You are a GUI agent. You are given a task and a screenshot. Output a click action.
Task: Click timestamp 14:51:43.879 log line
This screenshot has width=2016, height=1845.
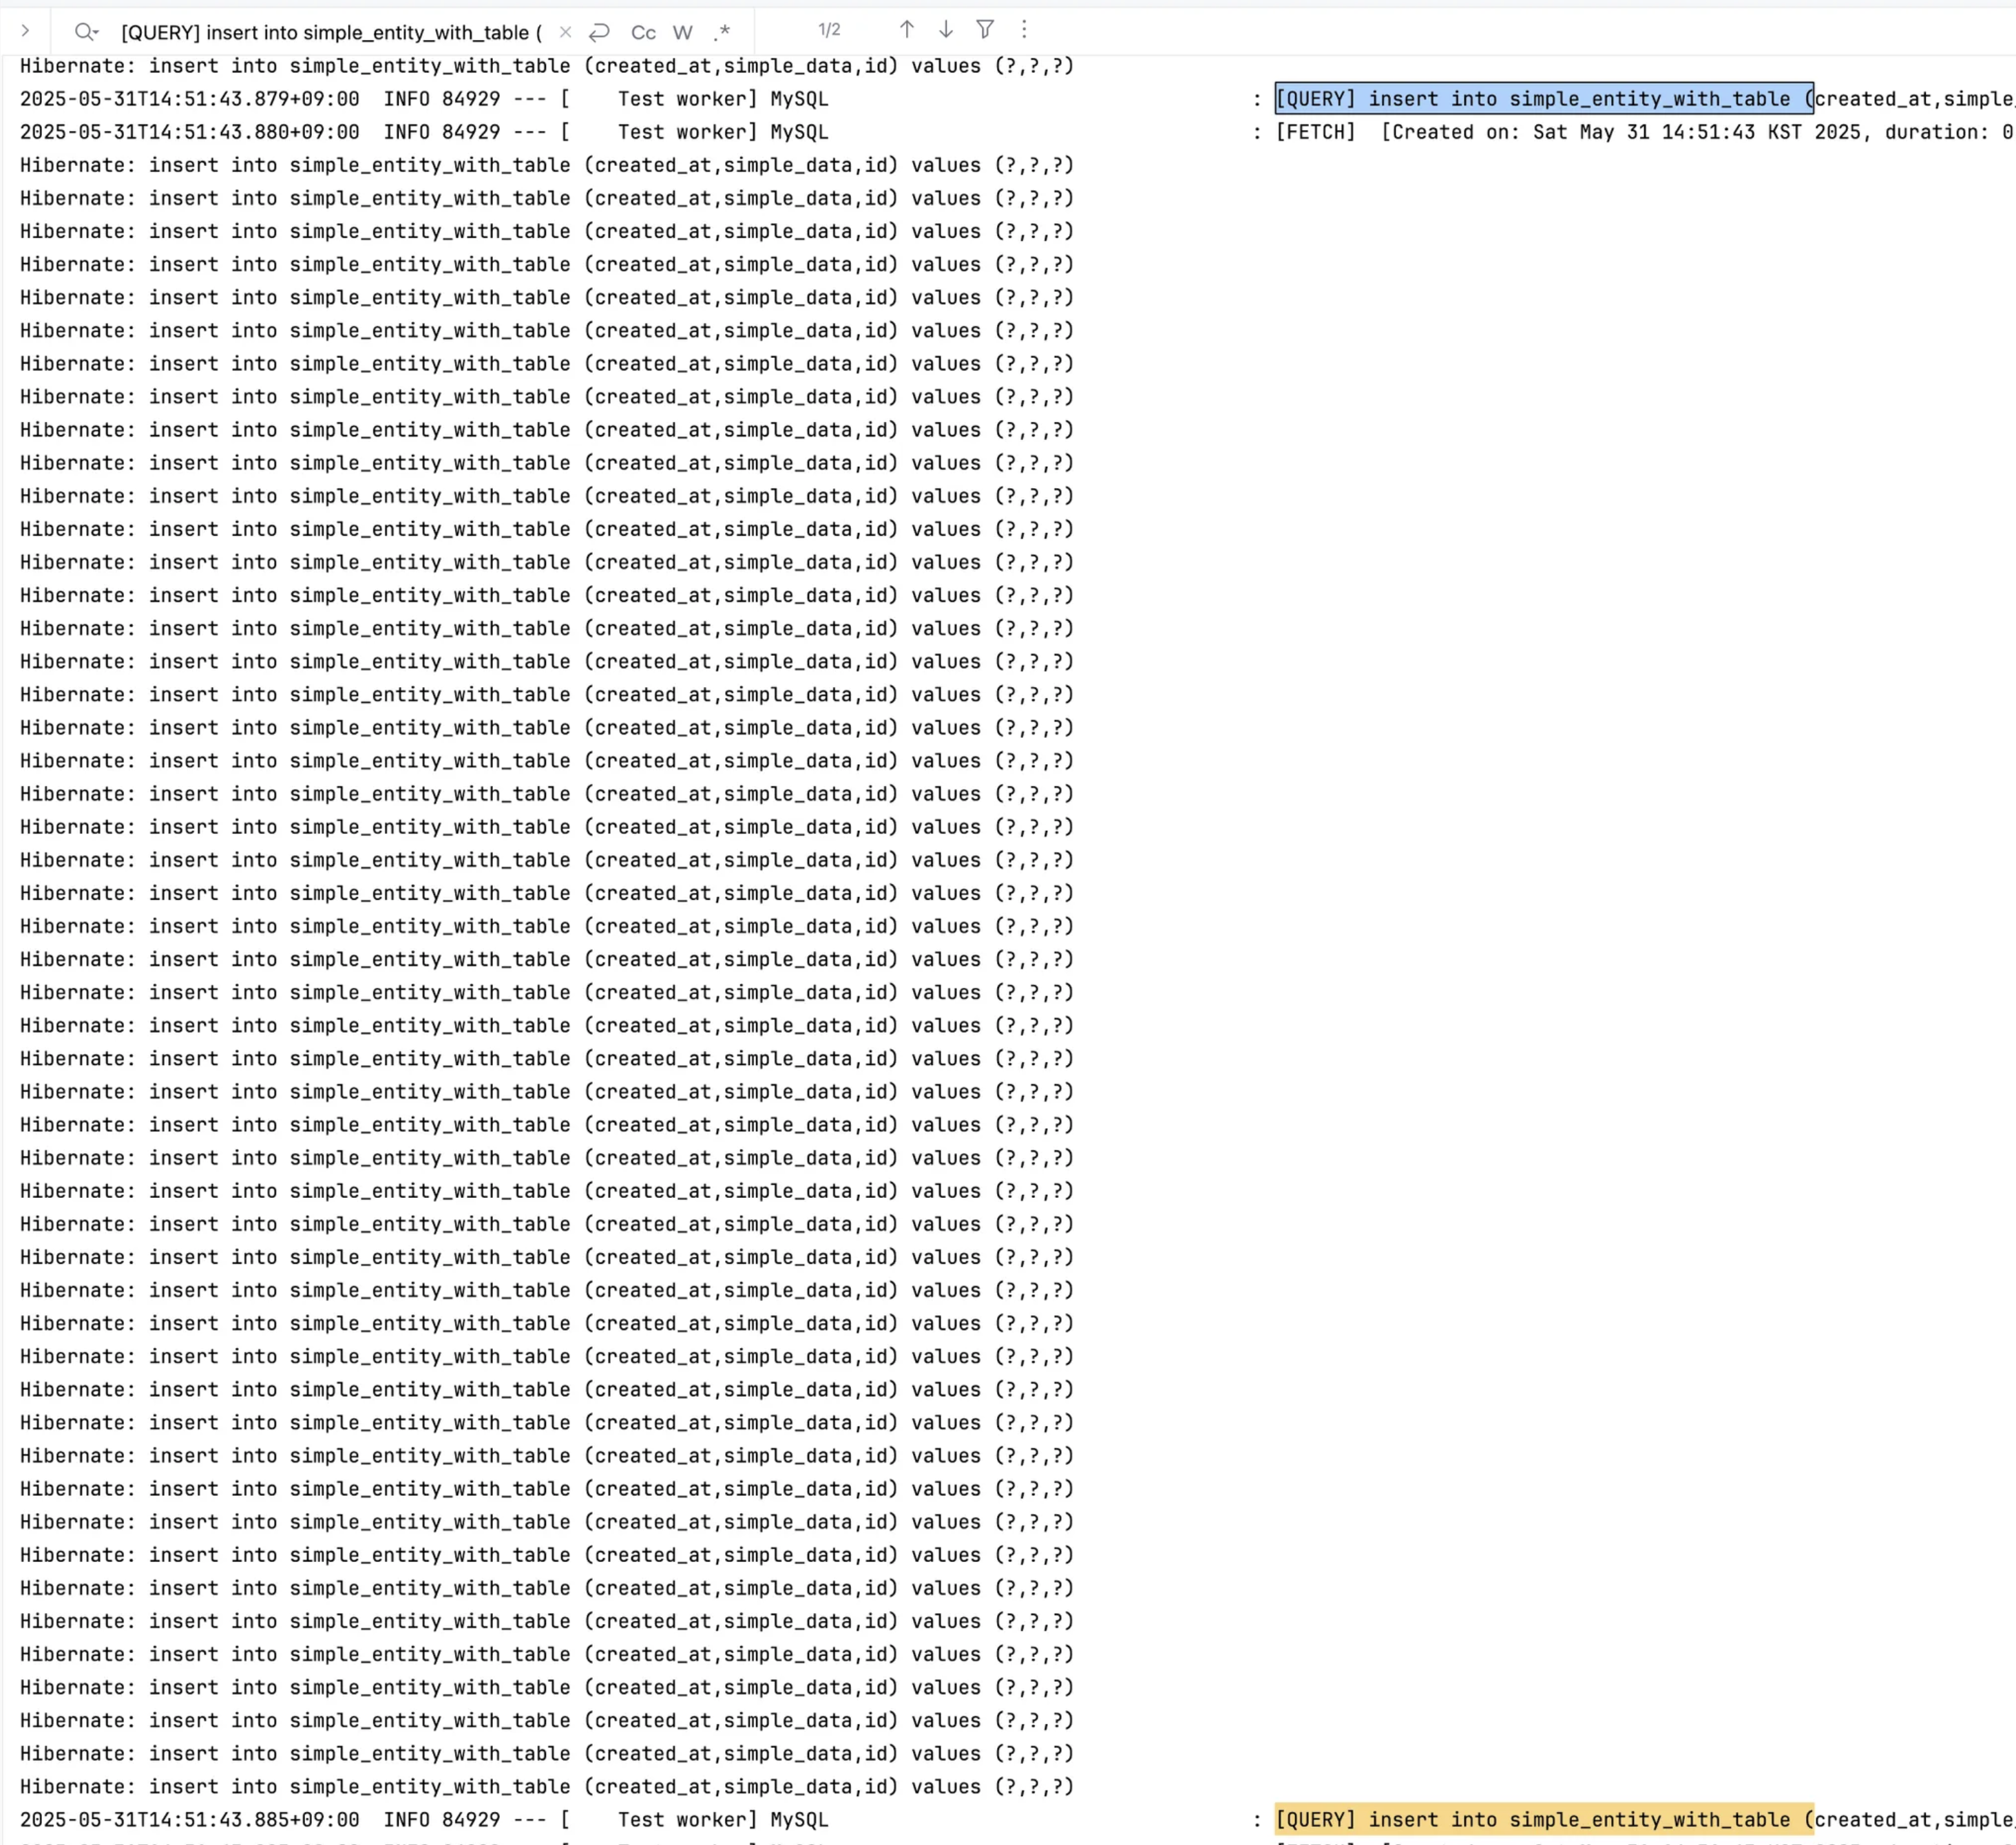click(190, 99)
